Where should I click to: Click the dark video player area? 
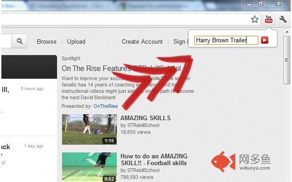29,67
